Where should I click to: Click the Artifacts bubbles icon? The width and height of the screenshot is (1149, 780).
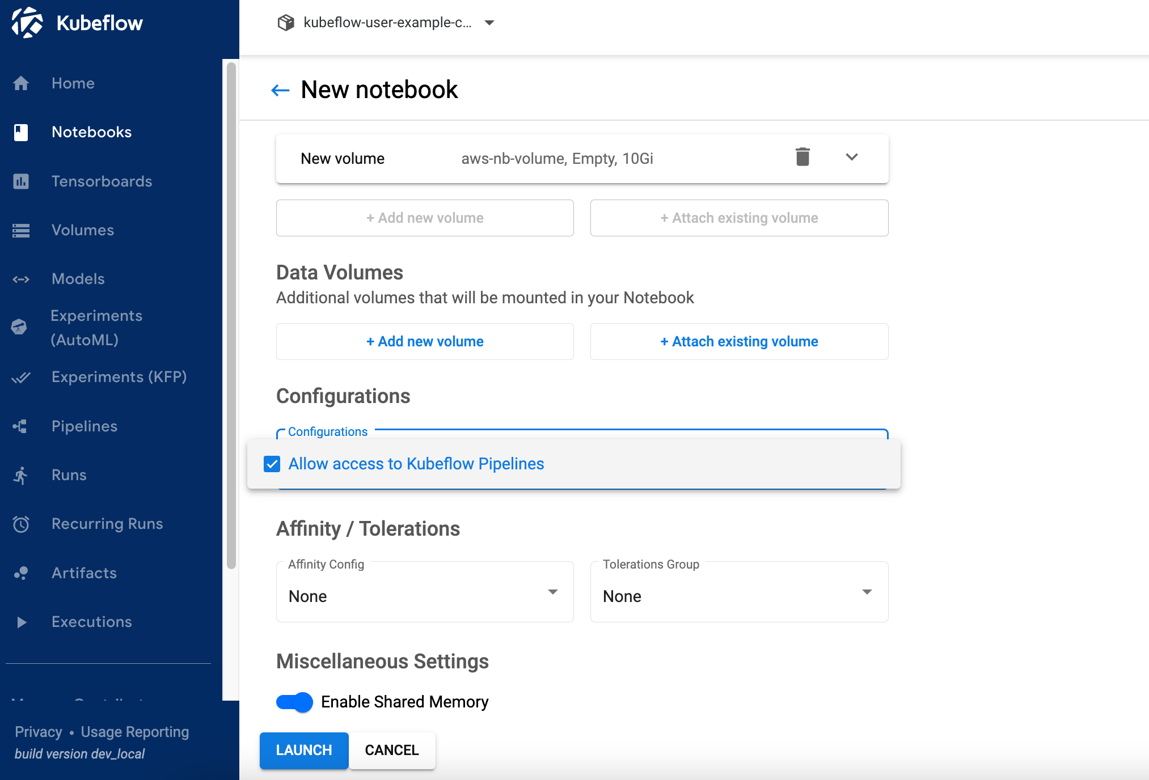21,573
